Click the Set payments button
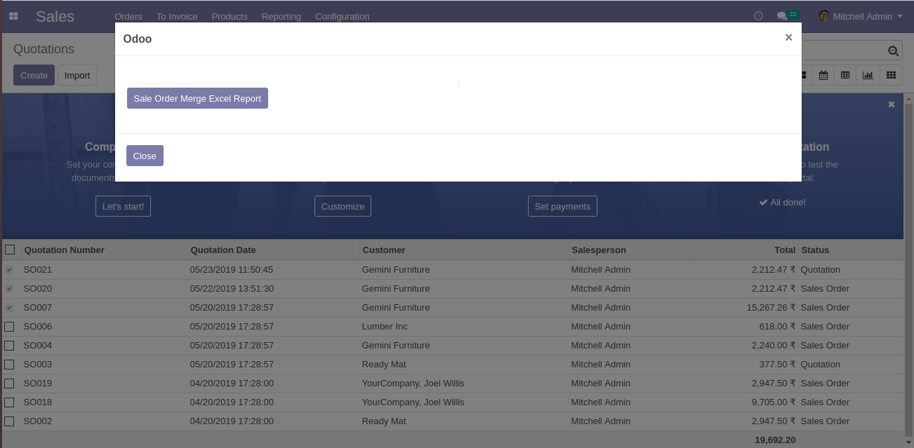The image size is (914, 448). coord(562,206)
